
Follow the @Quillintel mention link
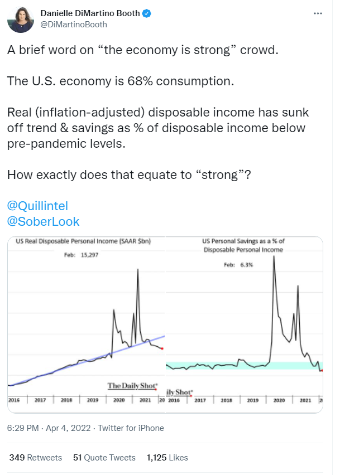[37, 206]
